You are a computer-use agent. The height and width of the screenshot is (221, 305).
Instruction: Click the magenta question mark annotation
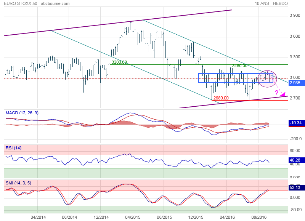(x=276, y=93)
